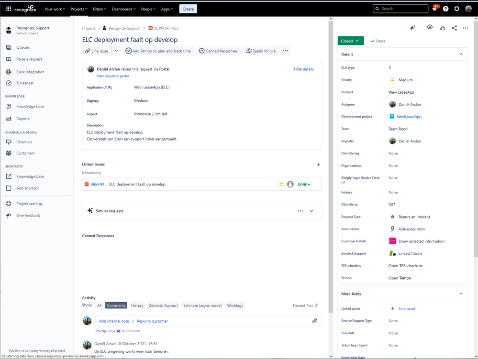Click Hide details link
Screen dimensions: 478x359
(304, 69)
